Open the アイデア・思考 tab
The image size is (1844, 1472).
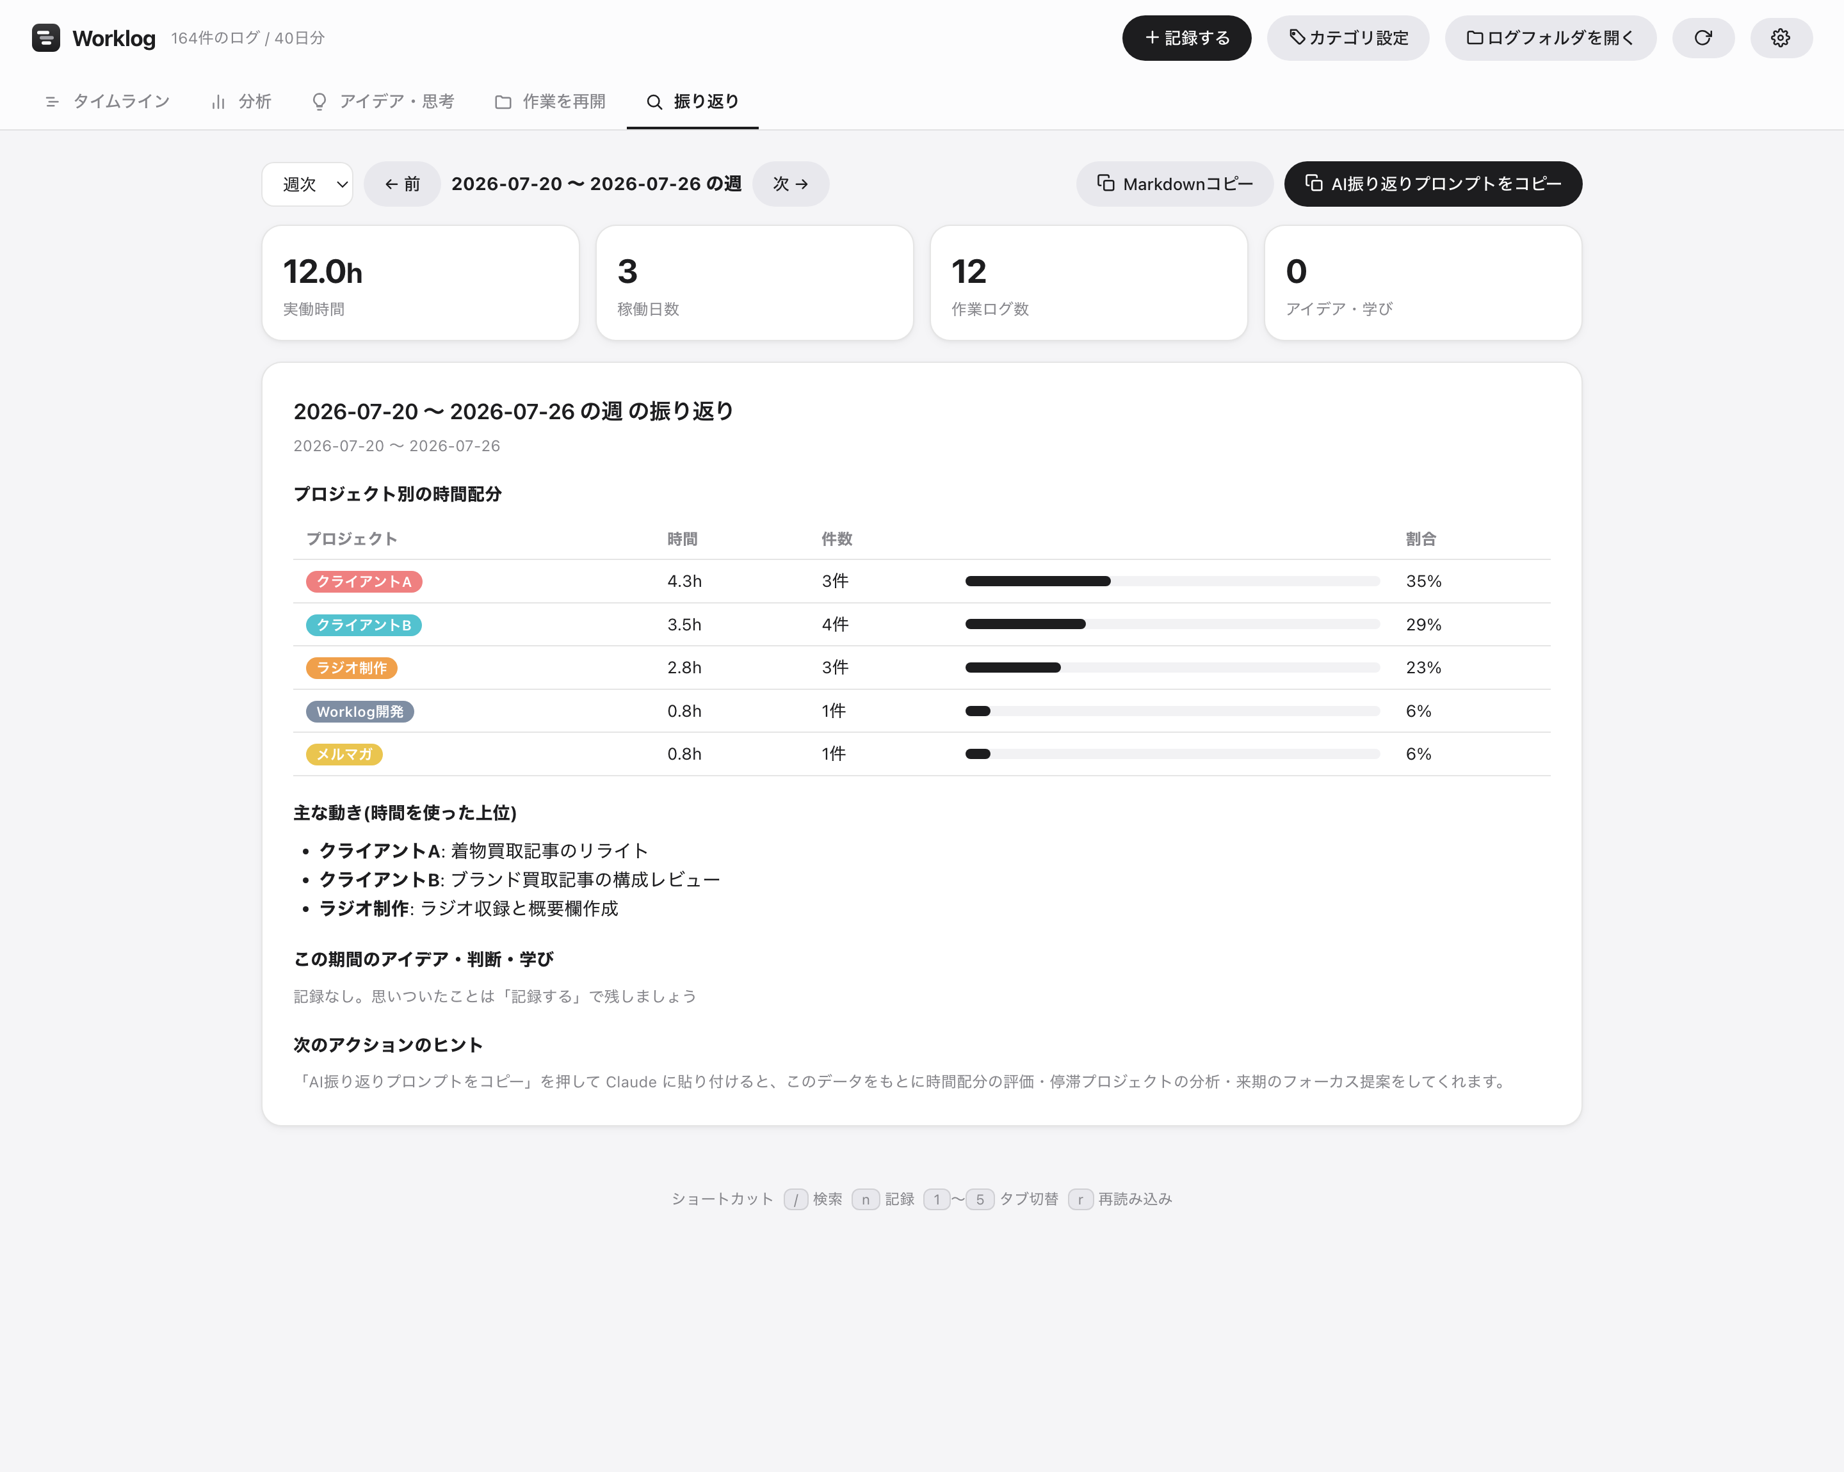[x=383, y=102]
